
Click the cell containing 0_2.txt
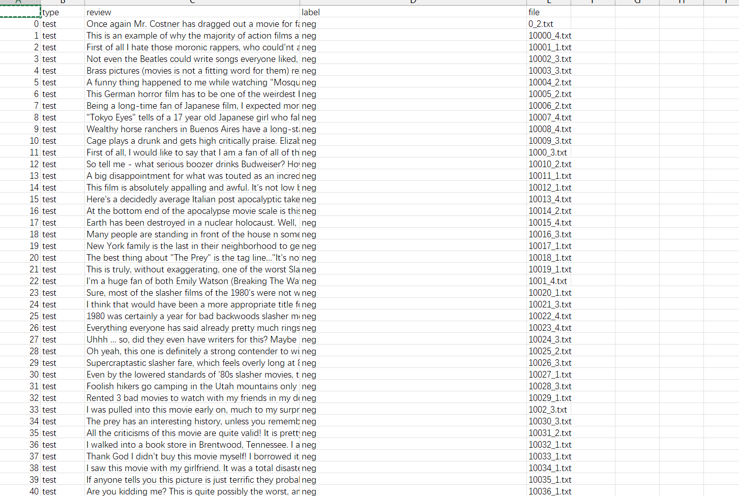[x=549, y=24]
